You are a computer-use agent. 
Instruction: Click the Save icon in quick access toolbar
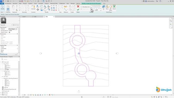tap(8, 1)
